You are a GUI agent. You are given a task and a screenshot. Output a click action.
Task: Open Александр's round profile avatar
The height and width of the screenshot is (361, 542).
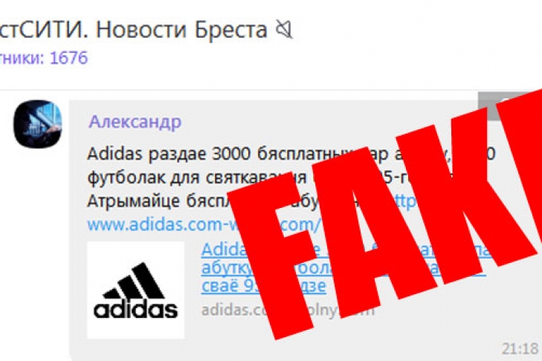coord(37,124)
